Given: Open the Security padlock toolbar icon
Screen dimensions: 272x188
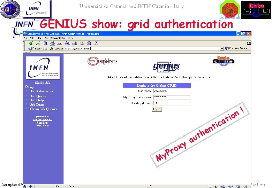Looking at the screenshot, I should (82, 43).
